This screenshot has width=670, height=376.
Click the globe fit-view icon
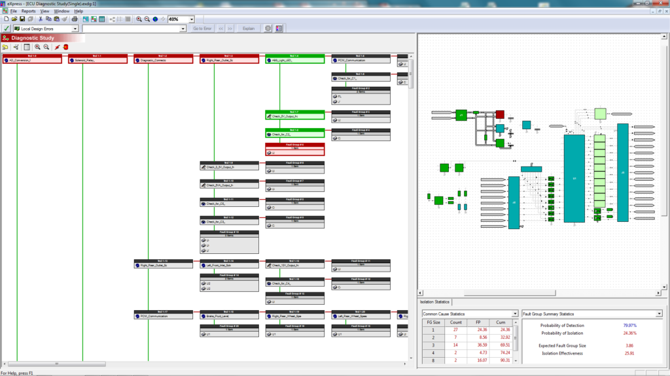tap(155, 19)
